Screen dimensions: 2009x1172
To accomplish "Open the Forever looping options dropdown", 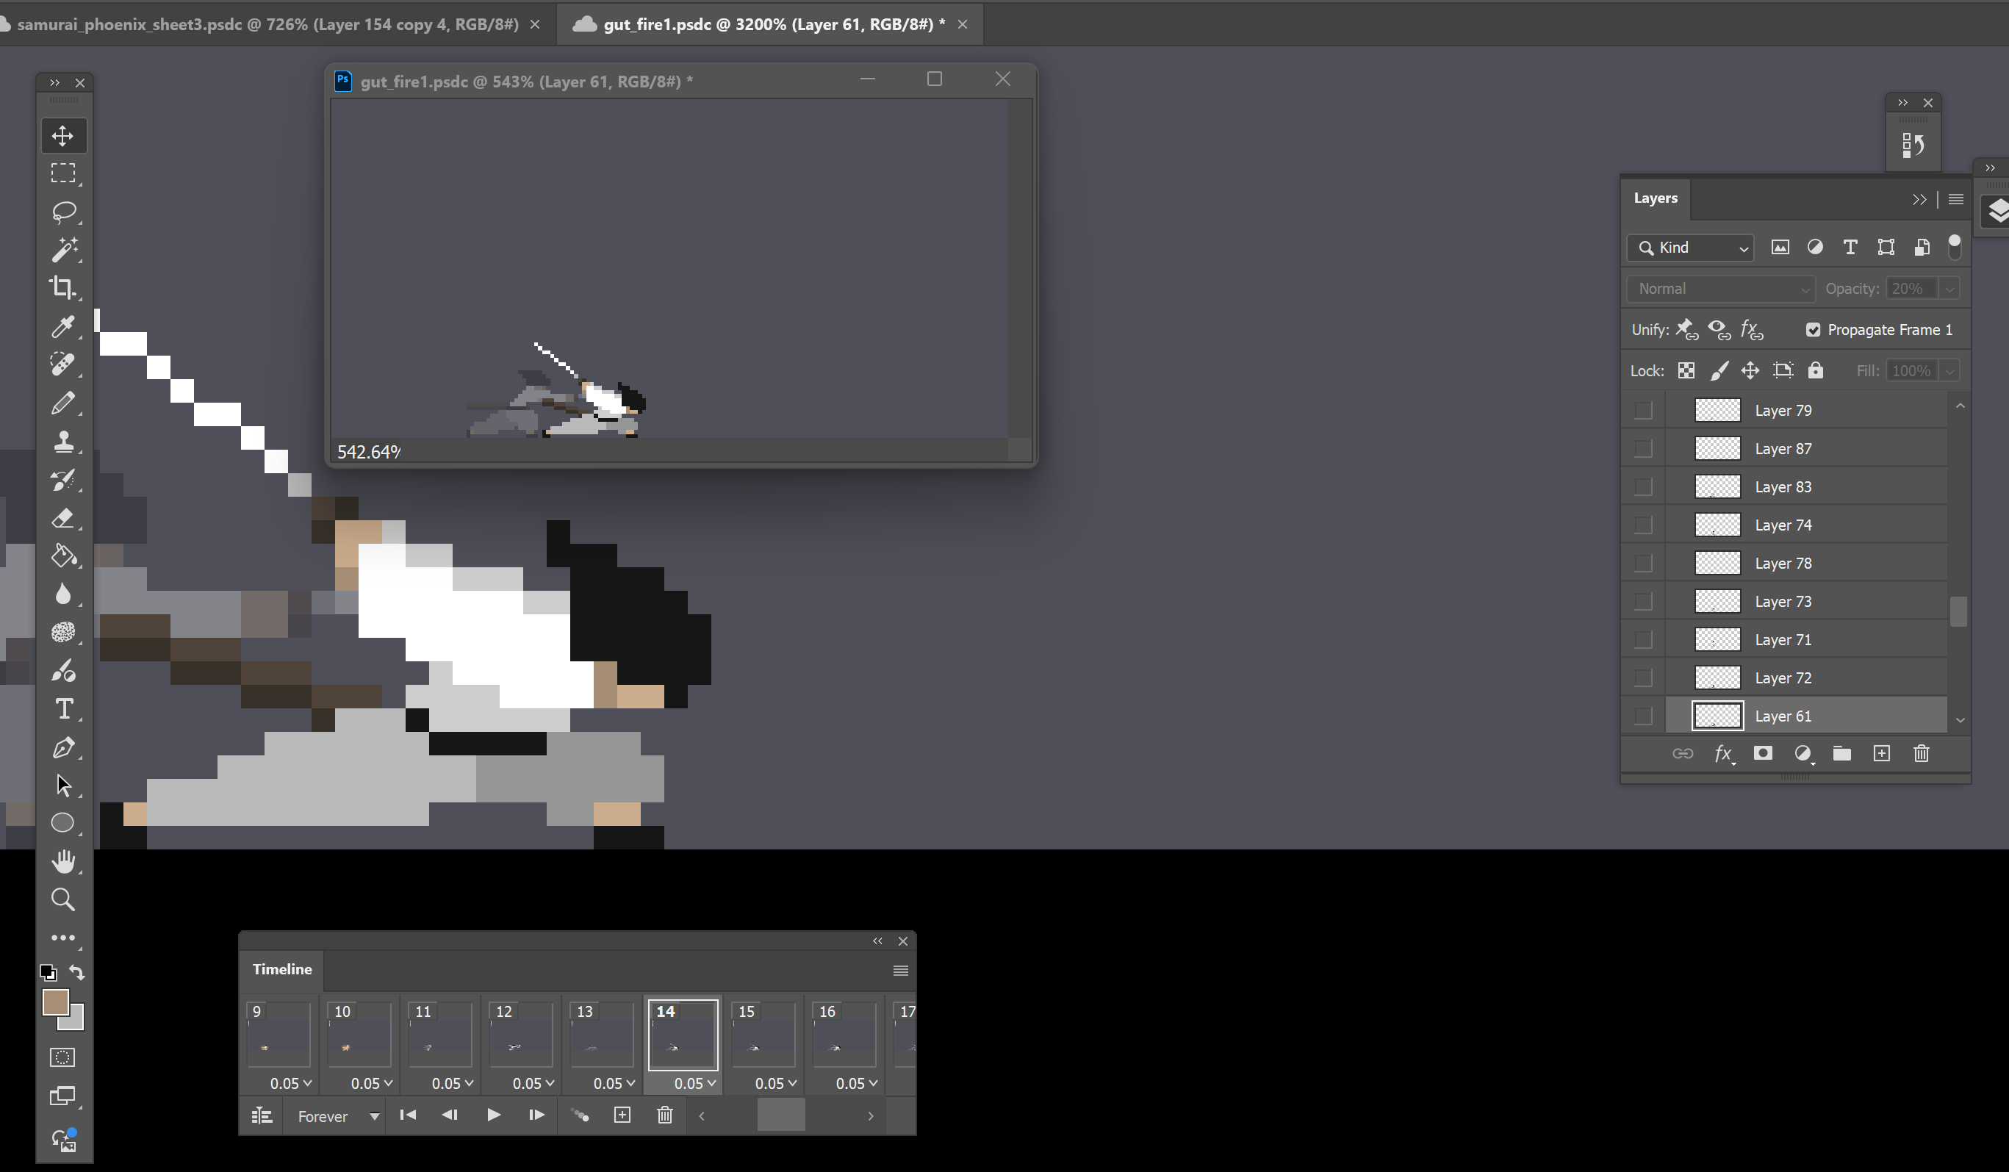I will click(x=337, y=1116).
